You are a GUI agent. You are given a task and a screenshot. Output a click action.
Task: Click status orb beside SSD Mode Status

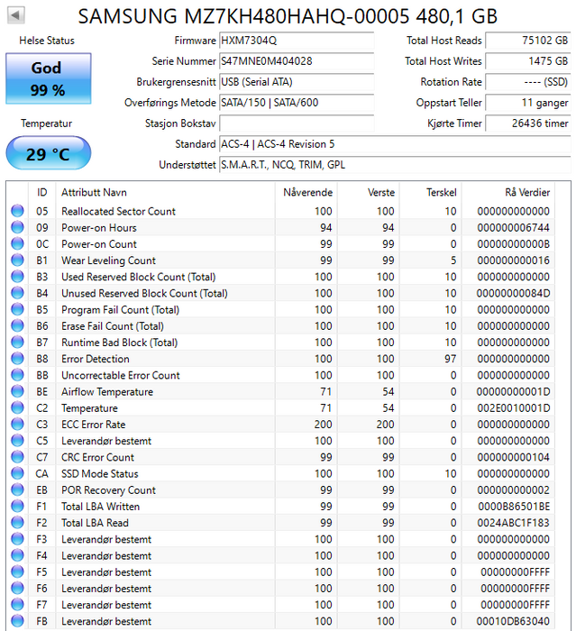(17, 474)
